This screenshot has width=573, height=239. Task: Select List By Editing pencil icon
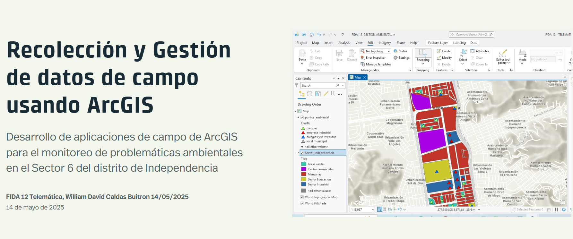(326, 94)
